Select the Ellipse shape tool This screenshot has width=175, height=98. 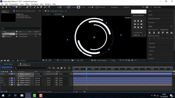(24, 7)
